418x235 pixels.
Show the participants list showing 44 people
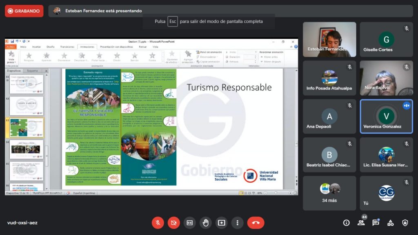361,223
